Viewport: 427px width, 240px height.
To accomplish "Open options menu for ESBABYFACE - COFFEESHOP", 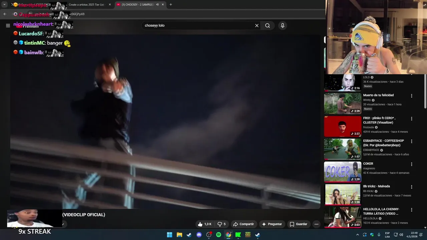I will [411, 141].
